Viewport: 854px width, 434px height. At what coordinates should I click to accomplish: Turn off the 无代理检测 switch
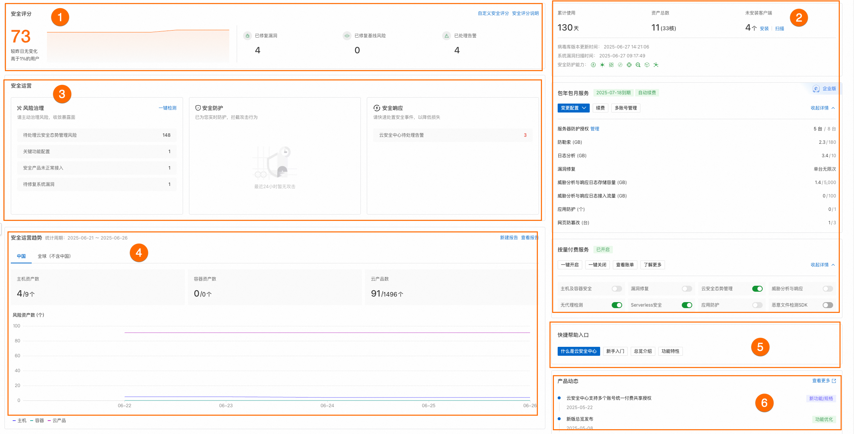(617, 305)
